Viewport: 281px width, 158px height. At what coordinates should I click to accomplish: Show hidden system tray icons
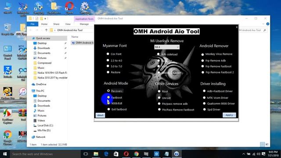point(244,154)
